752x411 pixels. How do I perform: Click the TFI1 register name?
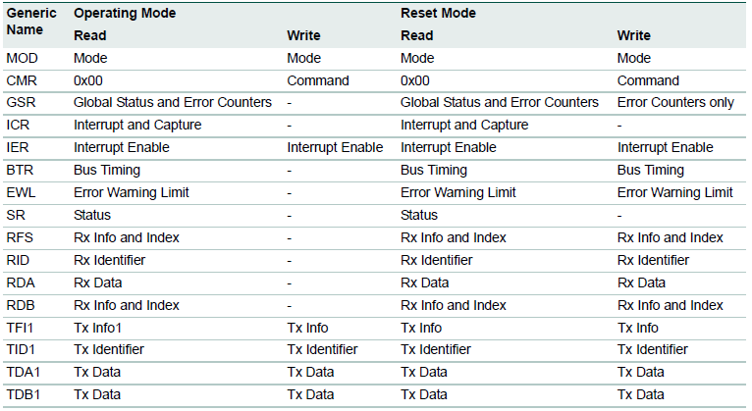click(22, 328)
